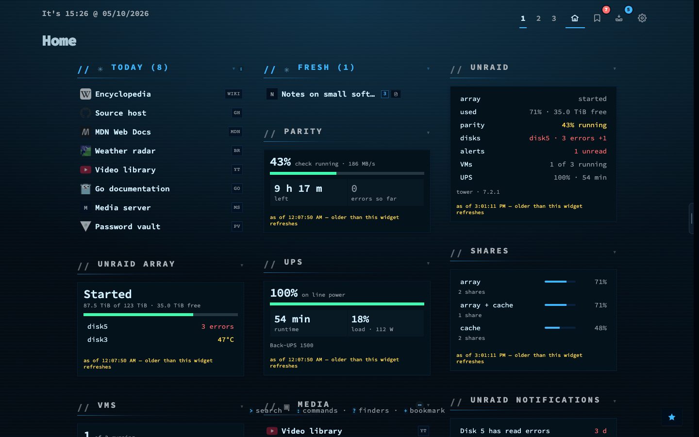Click the N icon beside Notes on small soft
Viewport: 699px width, 437px height.
coord(272,94)
